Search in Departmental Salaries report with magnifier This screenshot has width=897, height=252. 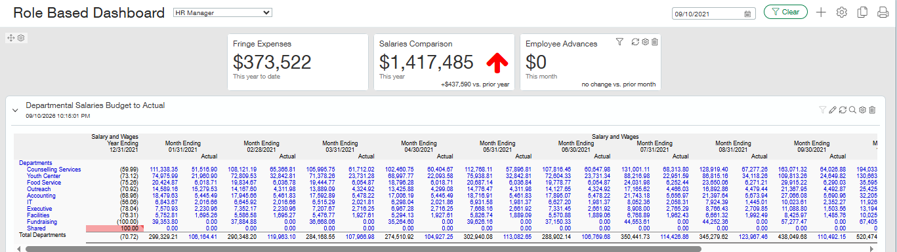[x=852, y=110]
